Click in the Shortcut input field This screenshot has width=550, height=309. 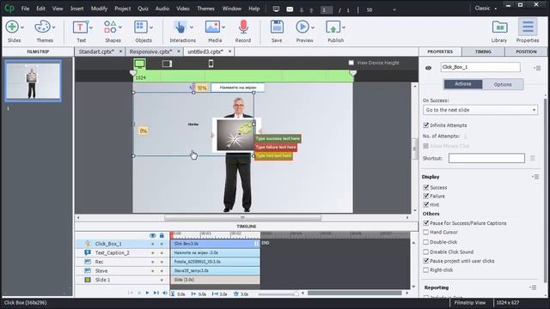point(486,158)
